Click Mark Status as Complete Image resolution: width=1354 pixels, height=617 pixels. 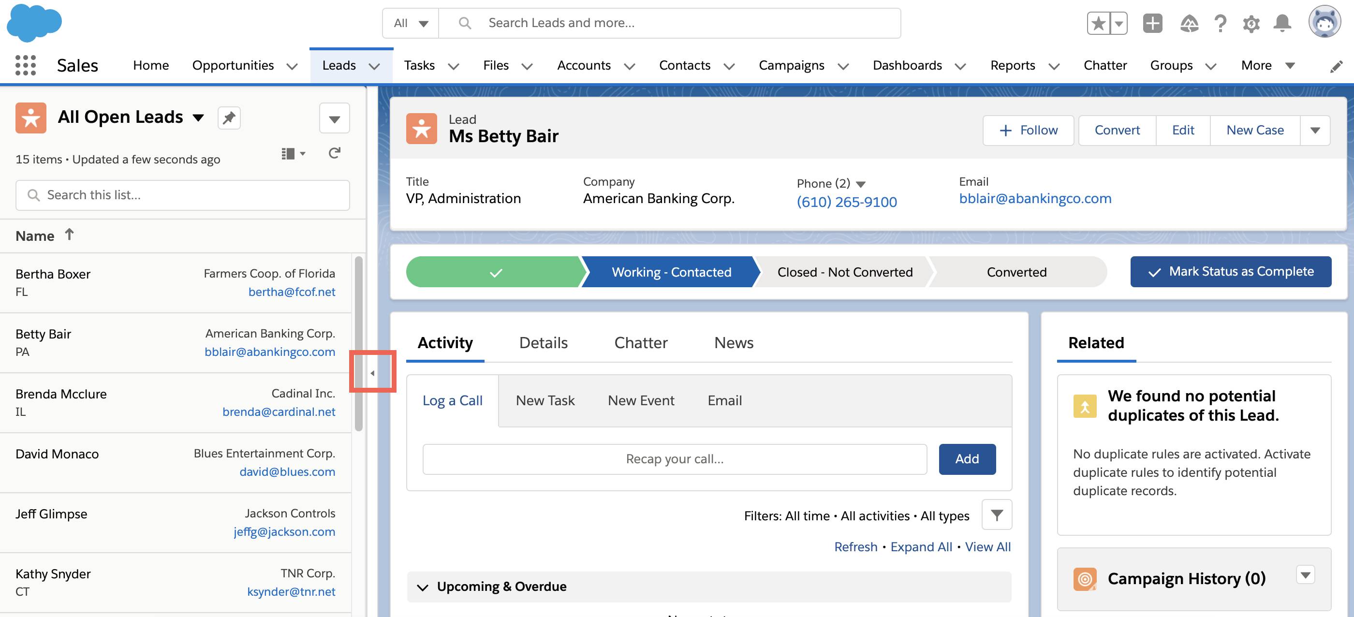pos(1231,272)
